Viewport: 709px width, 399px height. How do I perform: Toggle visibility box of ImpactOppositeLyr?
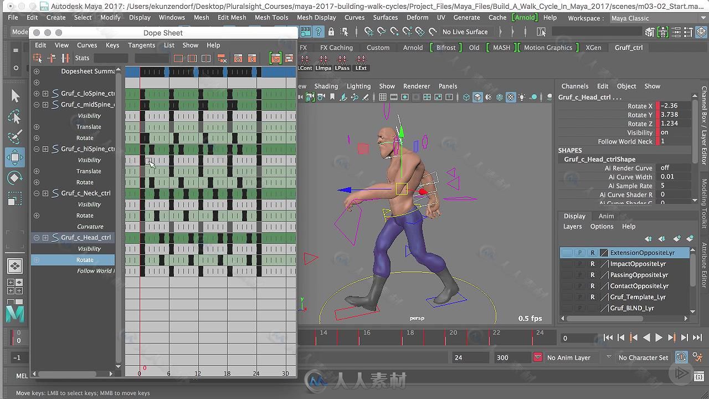pos(567,264)
